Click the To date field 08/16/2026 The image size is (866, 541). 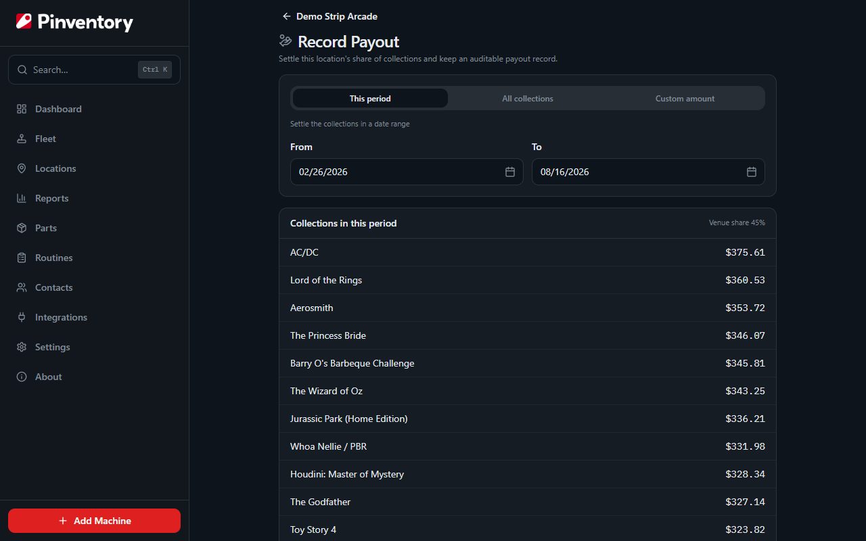648,172
